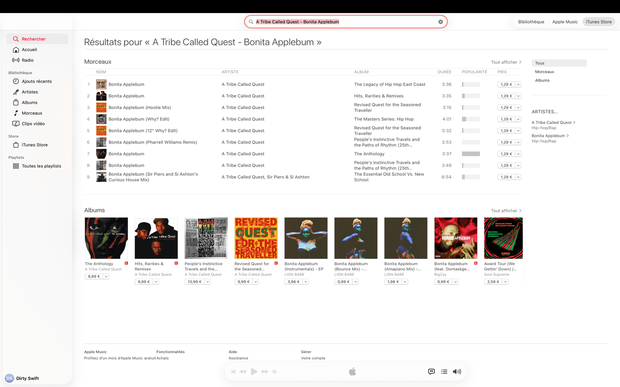Sort by NOM column header
Screen dimensions: 620x387
pos(101,72)
